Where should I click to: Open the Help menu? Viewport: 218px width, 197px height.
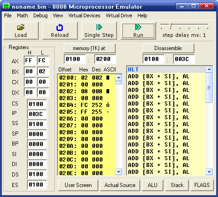(x=142, y=15)
